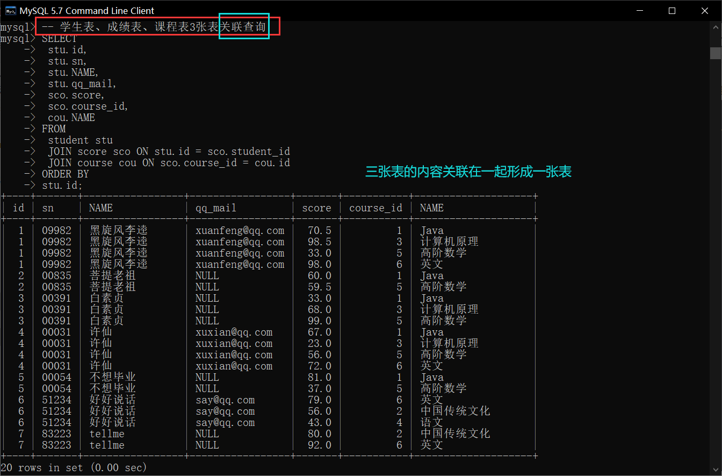The image size is (722, 476).
Task: Click '计算机原理' in the 98.5 score row
Action: [x=449, y=242]
